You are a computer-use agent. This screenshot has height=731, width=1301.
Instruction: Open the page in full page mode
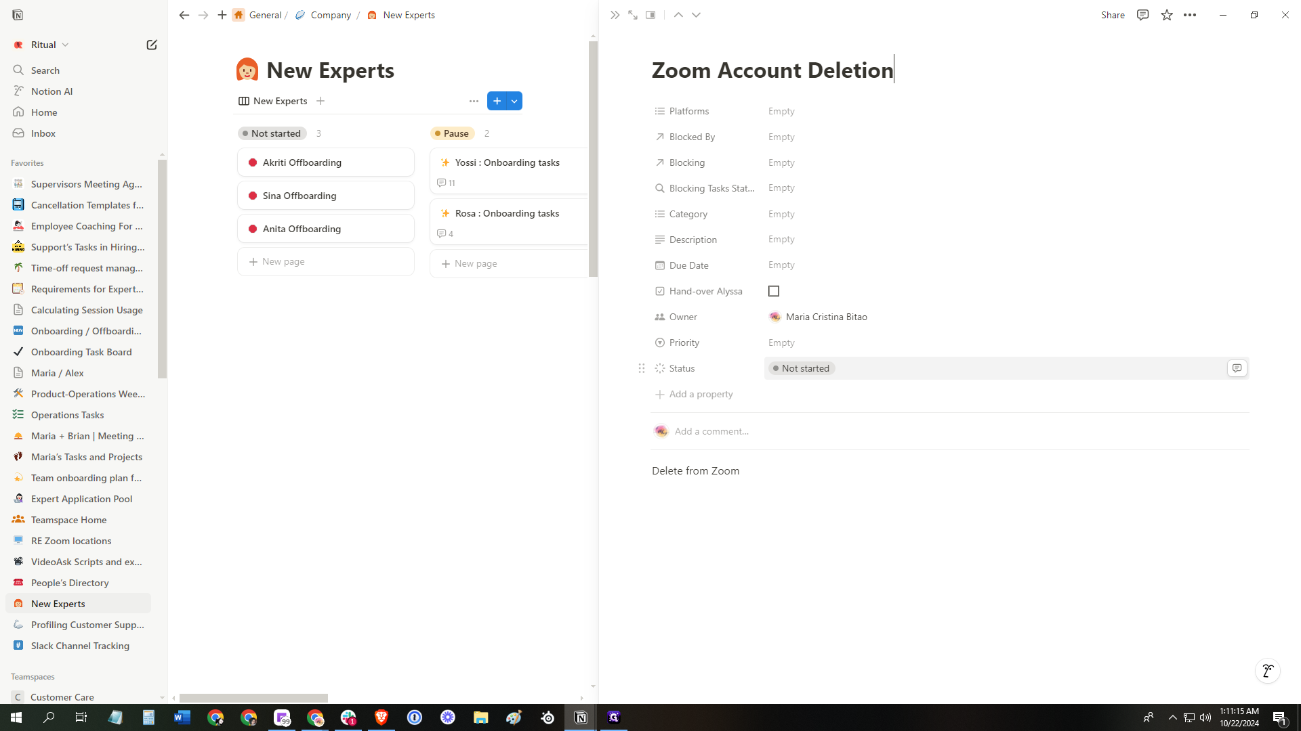633,15
